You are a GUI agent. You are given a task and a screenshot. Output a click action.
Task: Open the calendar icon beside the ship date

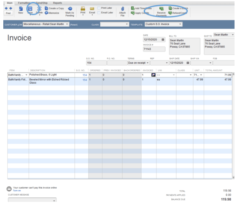click(188, 63)
